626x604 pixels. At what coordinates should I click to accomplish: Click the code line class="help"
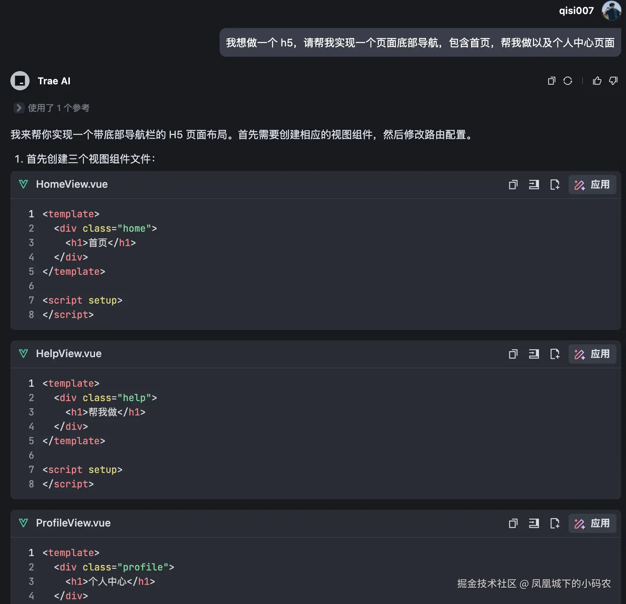[x=105, y=398]
